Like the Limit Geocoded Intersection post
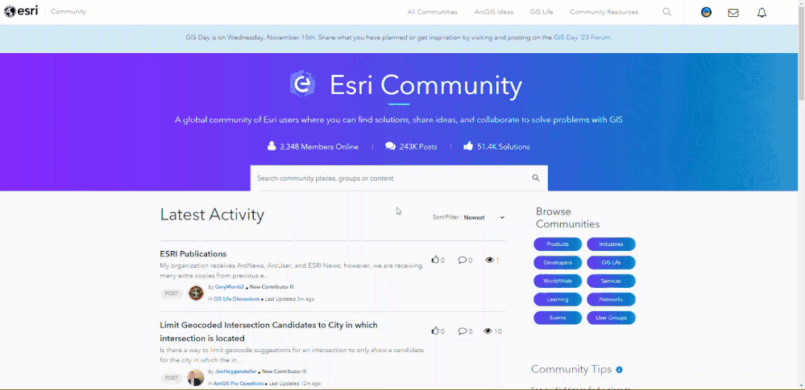This screenshot has height=390, width=805. (x=435, y=331)
